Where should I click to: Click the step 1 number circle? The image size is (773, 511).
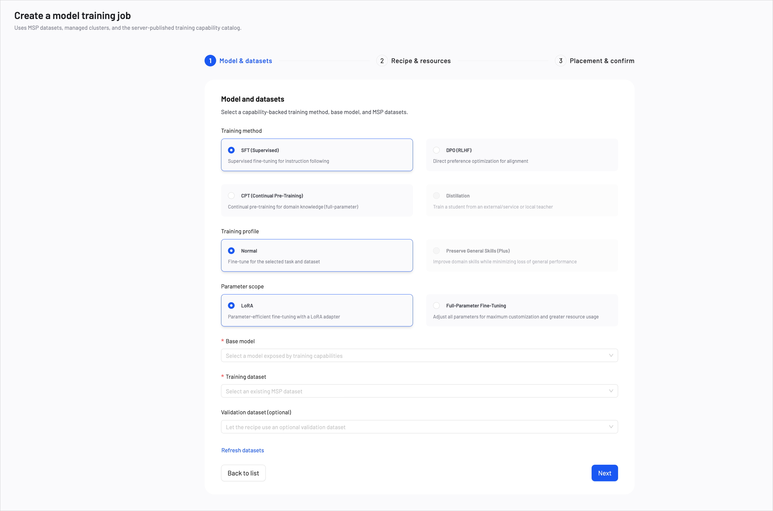tap(210, 61)
